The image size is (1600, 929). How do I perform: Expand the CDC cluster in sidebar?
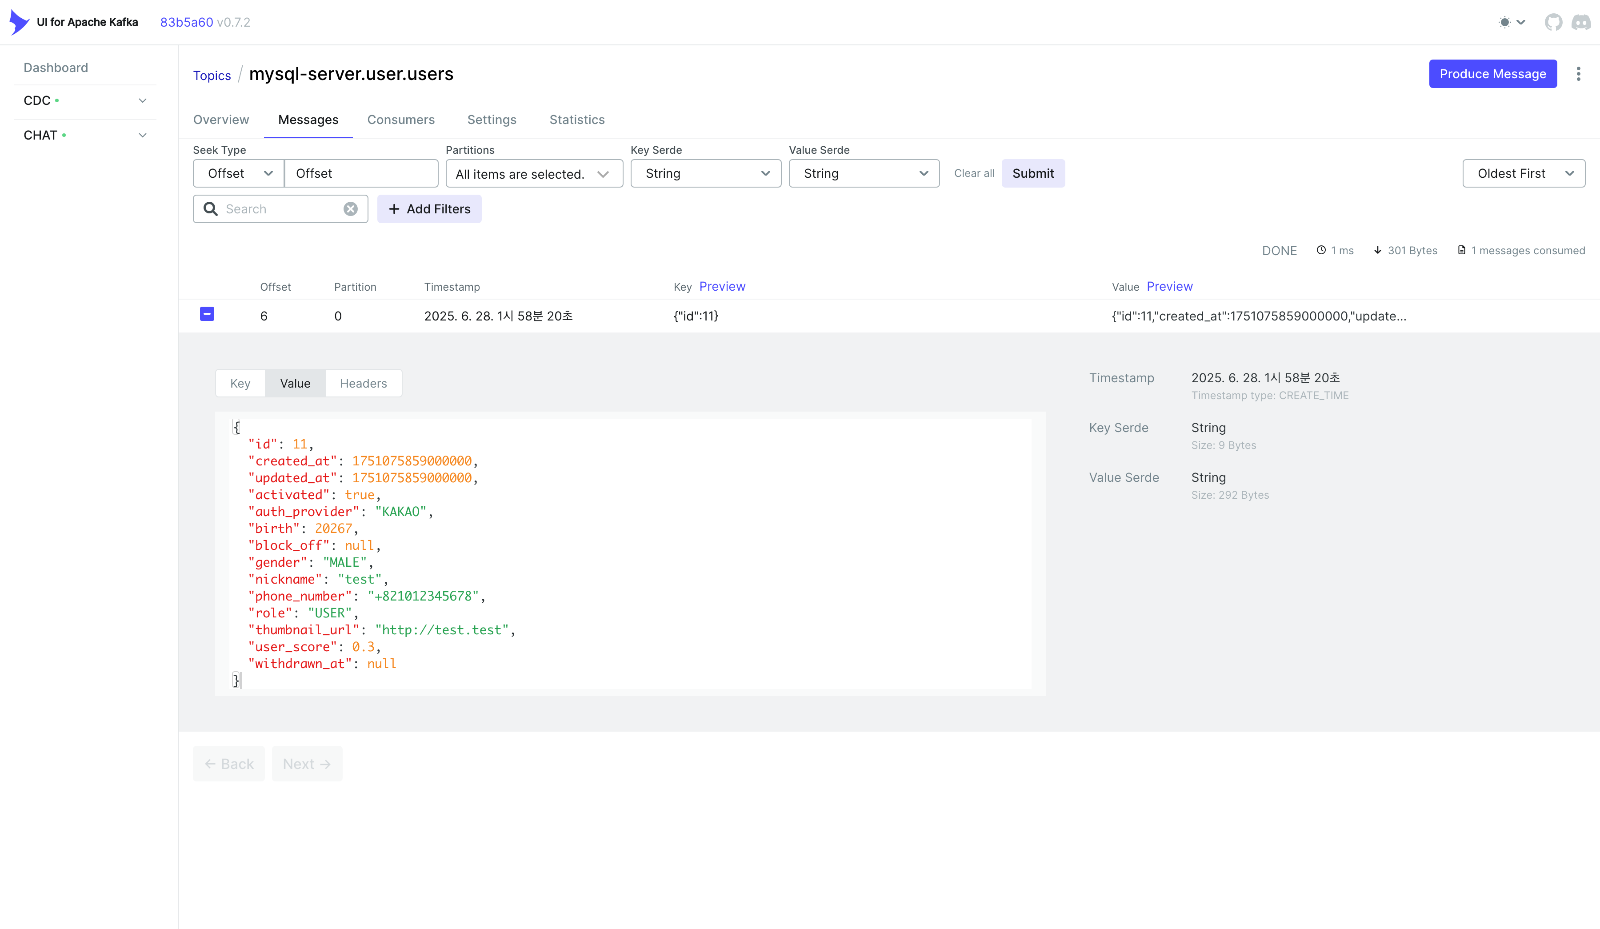pyautogui.click(x=142, y=101)
